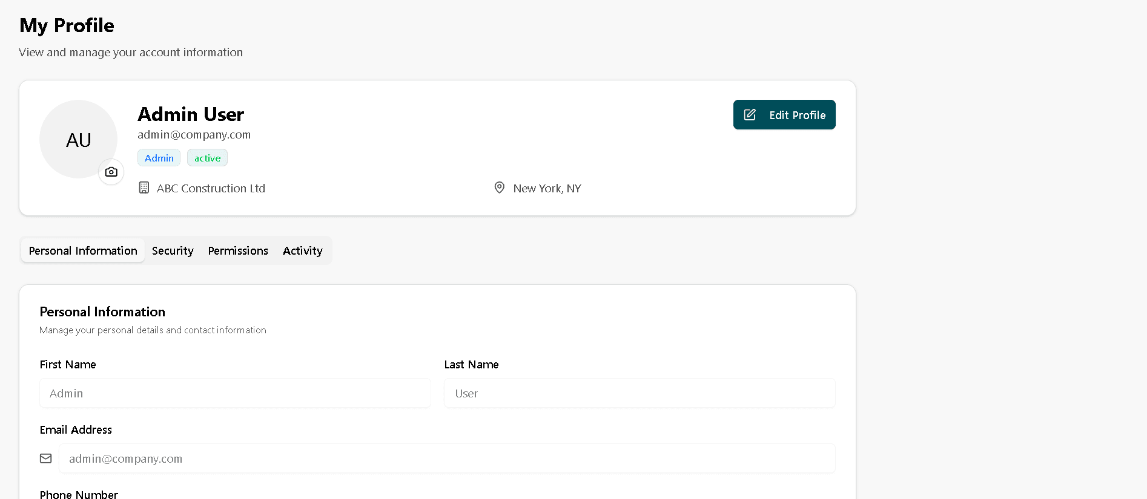Click the My Profile page title
Viewport: 1147px width, 499px height.
pyautogui.click(x=67, y=25)
